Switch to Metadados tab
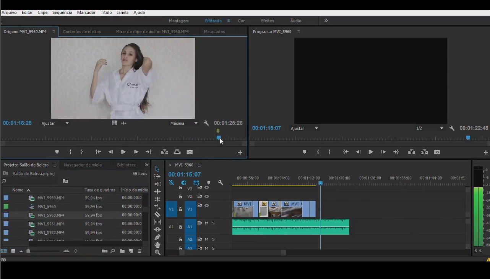Screen dimensions: 490x279 click(214, 32)
